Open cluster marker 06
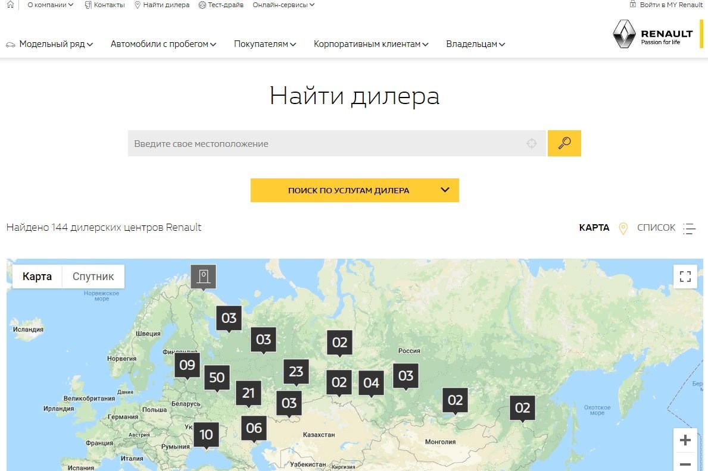Image resolution: width=708 pixels, height=471 pixels. click(254, 429)
